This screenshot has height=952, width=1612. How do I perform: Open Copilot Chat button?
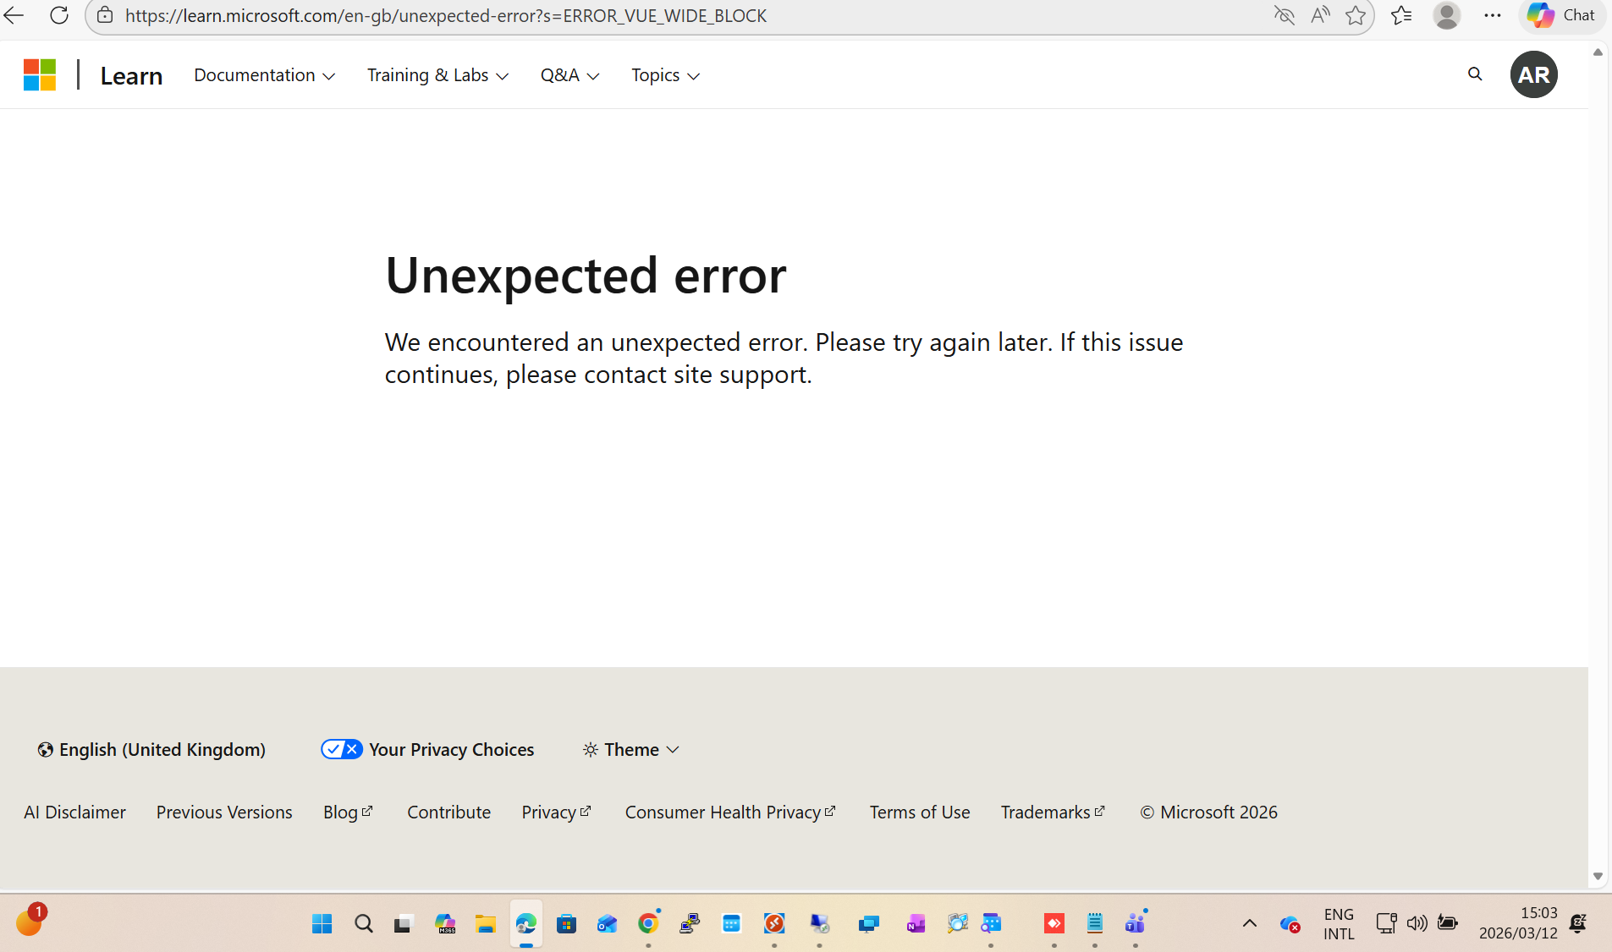pyautogui.click(x=1562, y=15)
